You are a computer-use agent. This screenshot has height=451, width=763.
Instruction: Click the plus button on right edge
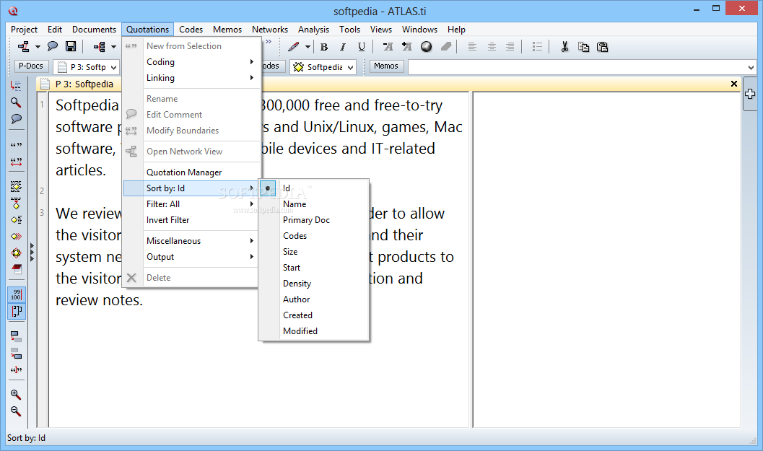[x=750, y=94]
